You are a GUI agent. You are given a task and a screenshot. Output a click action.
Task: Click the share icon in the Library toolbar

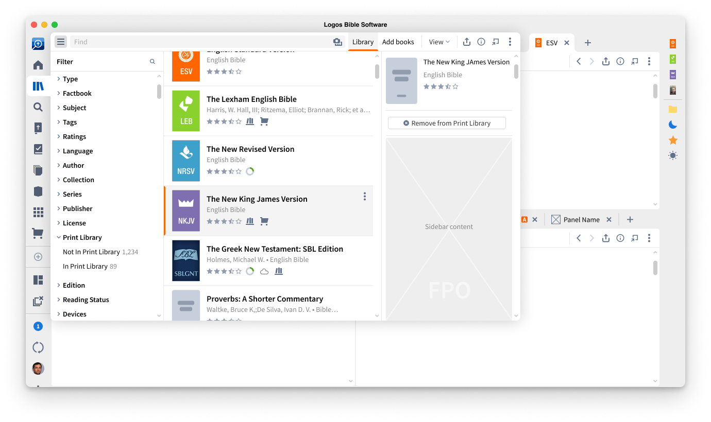click(467, 42)
